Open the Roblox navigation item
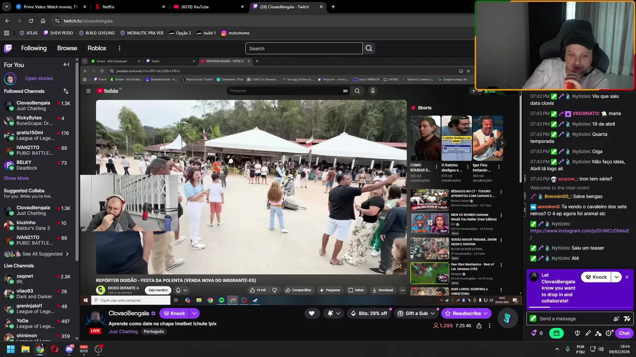This screenshot has width=636, height=357. pyautogui.click(x=97, y=48)
